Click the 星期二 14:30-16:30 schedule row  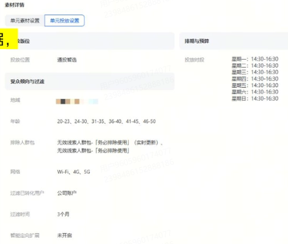[255, 66]
